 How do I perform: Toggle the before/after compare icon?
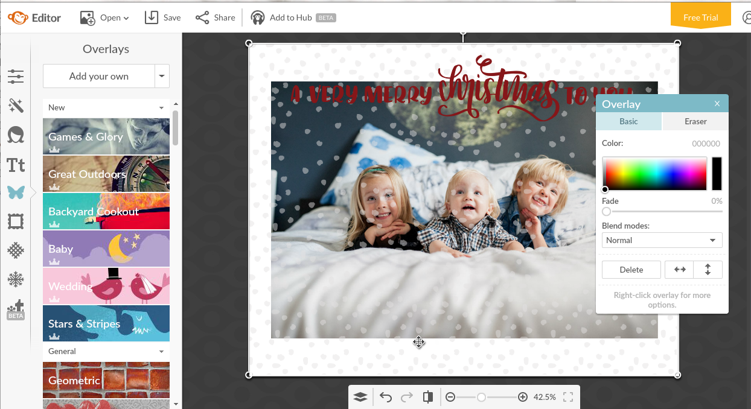click(428, 397)
